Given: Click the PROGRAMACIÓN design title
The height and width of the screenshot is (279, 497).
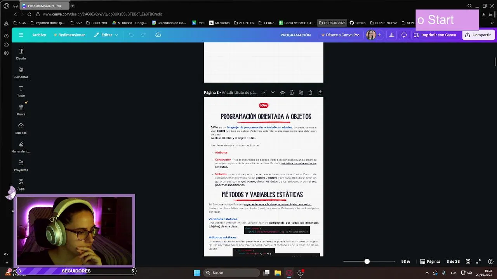Looking at the screenshot, I should (x=295, y=35).
